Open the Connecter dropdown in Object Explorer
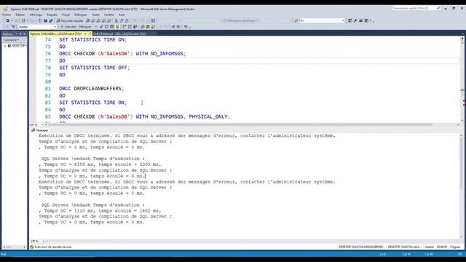 [x=12, y=40]
